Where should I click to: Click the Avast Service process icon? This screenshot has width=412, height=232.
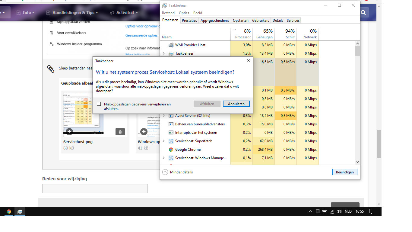click(x=171, y=116)
